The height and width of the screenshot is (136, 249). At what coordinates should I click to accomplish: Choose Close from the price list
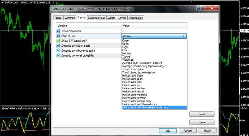coord(154,41)
